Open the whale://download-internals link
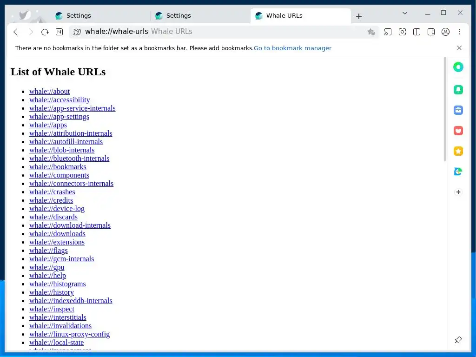 click(x=70, y=225)
